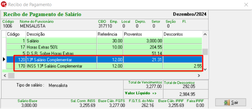Image resolution: width=252 pixels, height=109 pixels.
Task: Click the Sal. Contr. INSS value 3,255.69
Action: point(87,105)
